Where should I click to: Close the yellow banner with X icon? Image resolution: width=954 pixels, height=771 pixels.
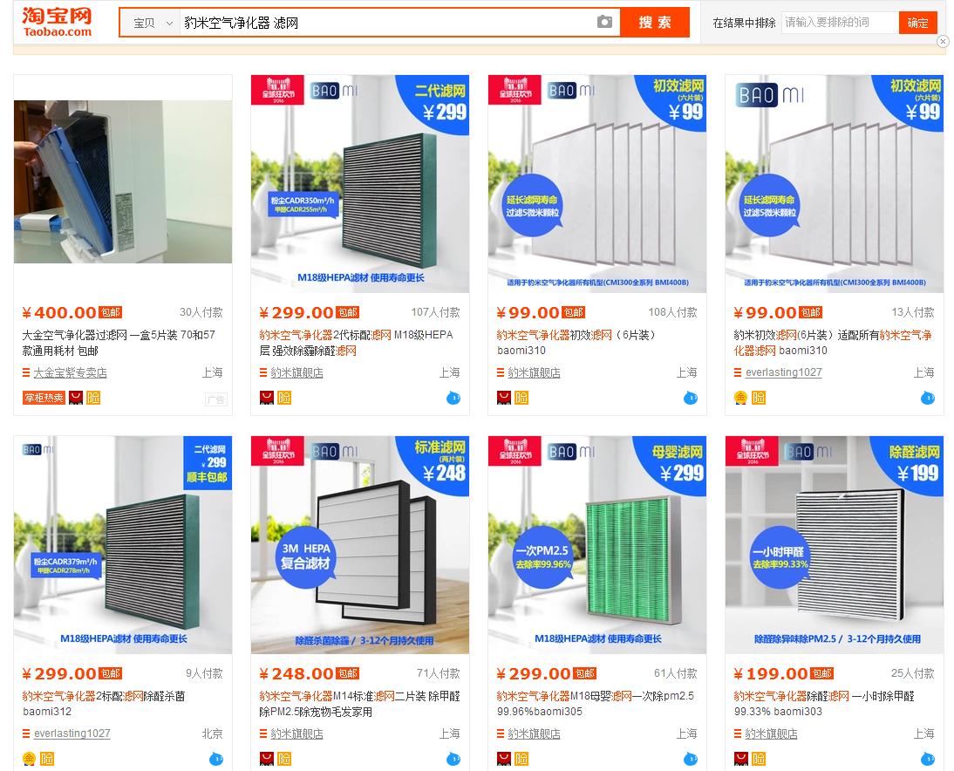(943, 41)
